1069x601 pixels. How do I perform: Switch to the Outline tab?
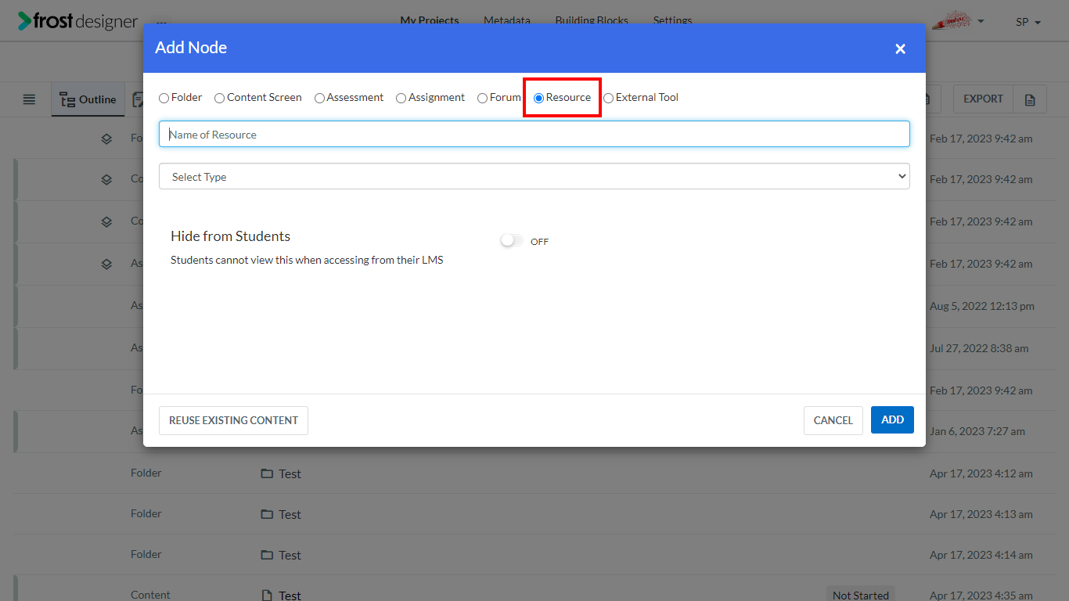(x=88, y=99)
